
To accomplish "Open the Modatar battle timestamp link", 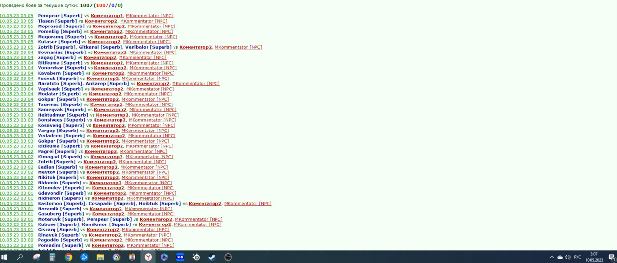I will click(17, 94).
